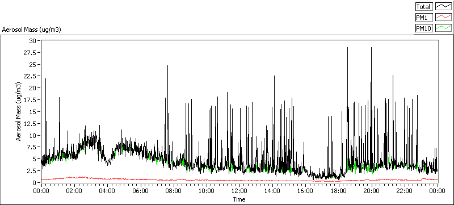454x205 pixels.
Task: Click the 15 y-axis tick value
Action: pyautogui.click(x=32, y=112)
